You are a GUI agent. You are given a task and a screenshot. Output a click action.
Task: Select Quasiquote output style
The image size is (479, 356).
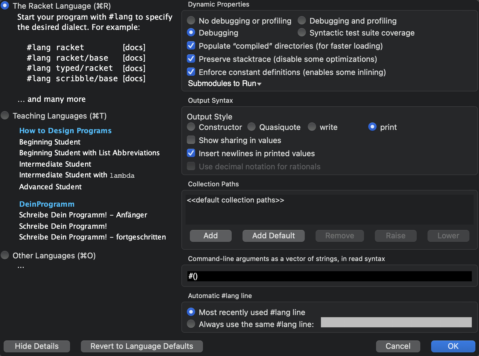(251, 127)
